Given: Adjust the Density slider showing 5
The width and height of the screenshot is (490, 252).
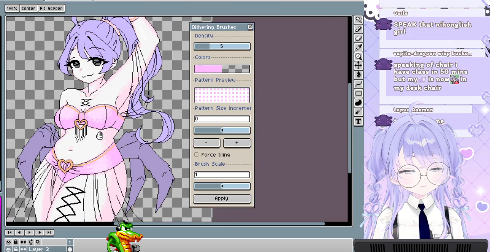Looking at the screenshot, I should tap(222, 46).
